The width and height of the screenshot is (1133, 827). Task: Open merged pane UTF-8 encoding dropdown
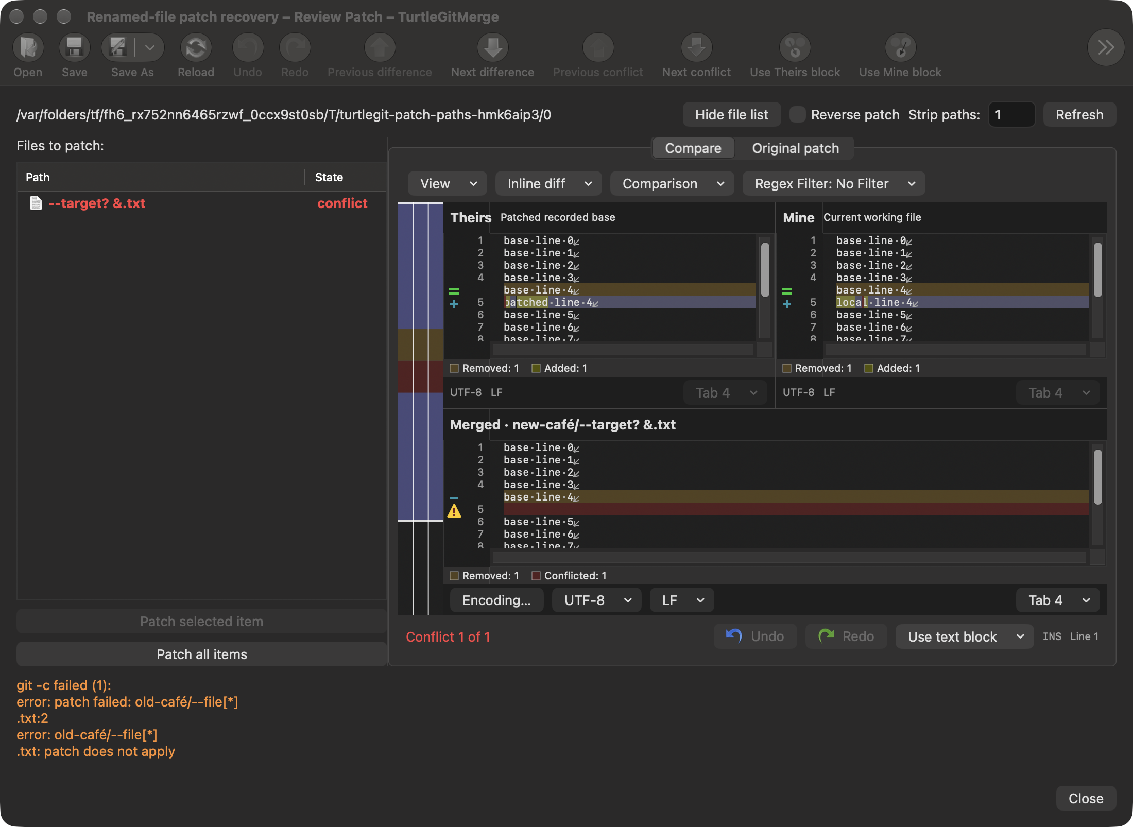(596, 600)
